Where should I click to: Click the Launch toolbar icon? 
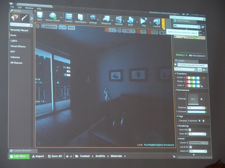pyautogui.click(x=156, y=23)
